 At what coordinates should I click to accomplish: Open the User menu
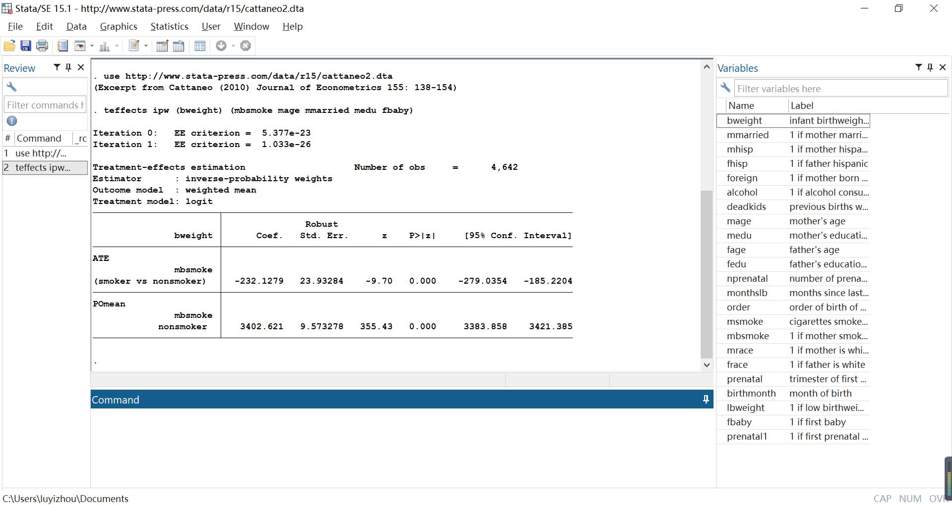coord(211,27)
